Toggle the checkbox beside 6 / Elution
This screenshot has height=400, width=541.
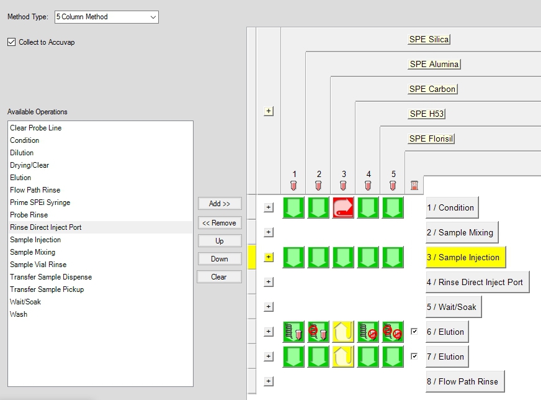click(x=414, y=332)
